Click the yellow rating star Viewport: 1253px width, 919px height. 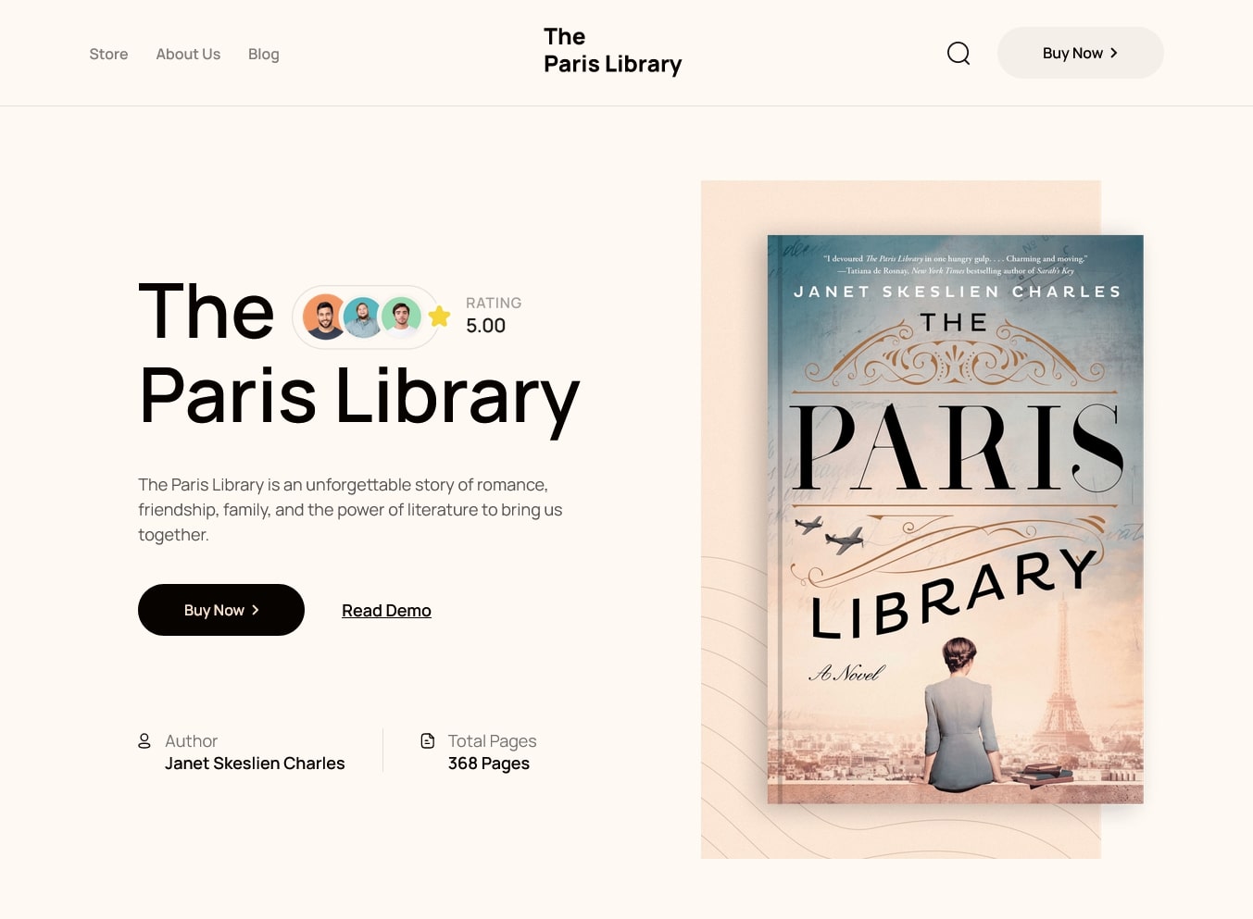(x=439, y=317)
